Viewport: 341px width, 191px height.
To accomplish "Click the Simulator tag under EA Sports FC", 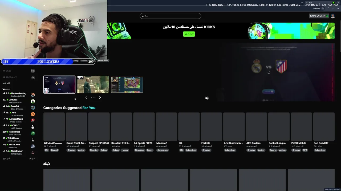I will click(x=139, y=150).
